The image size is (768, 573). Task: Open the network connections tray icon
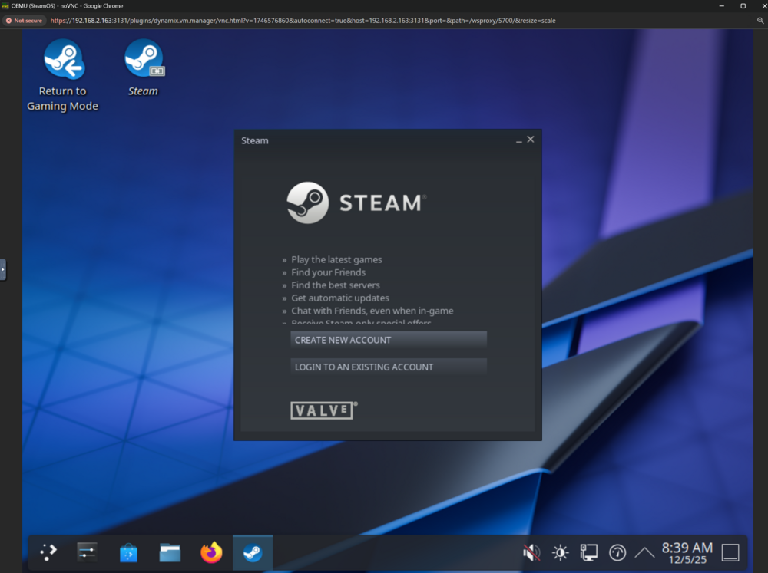(x=589, y=552)
